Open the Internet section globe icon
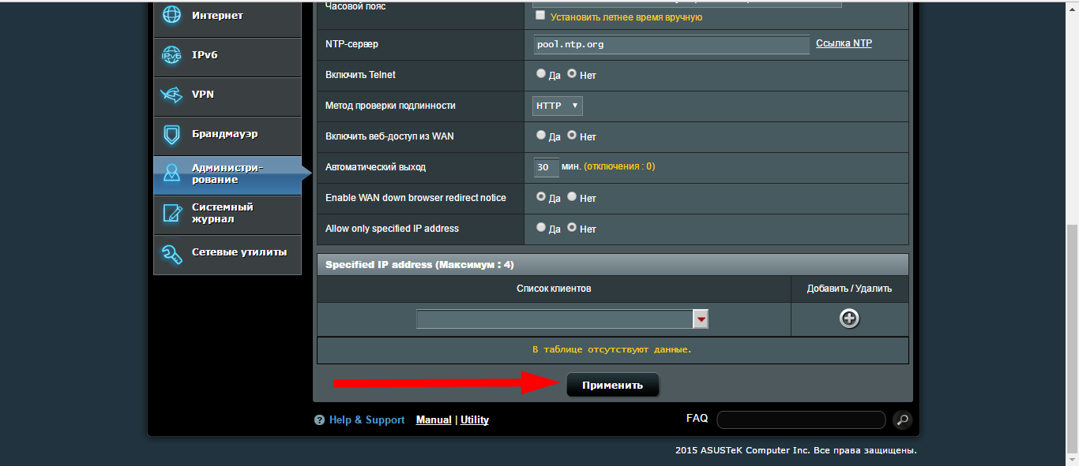The height and width of the screenshot is (466, 1079). [172, 16]
